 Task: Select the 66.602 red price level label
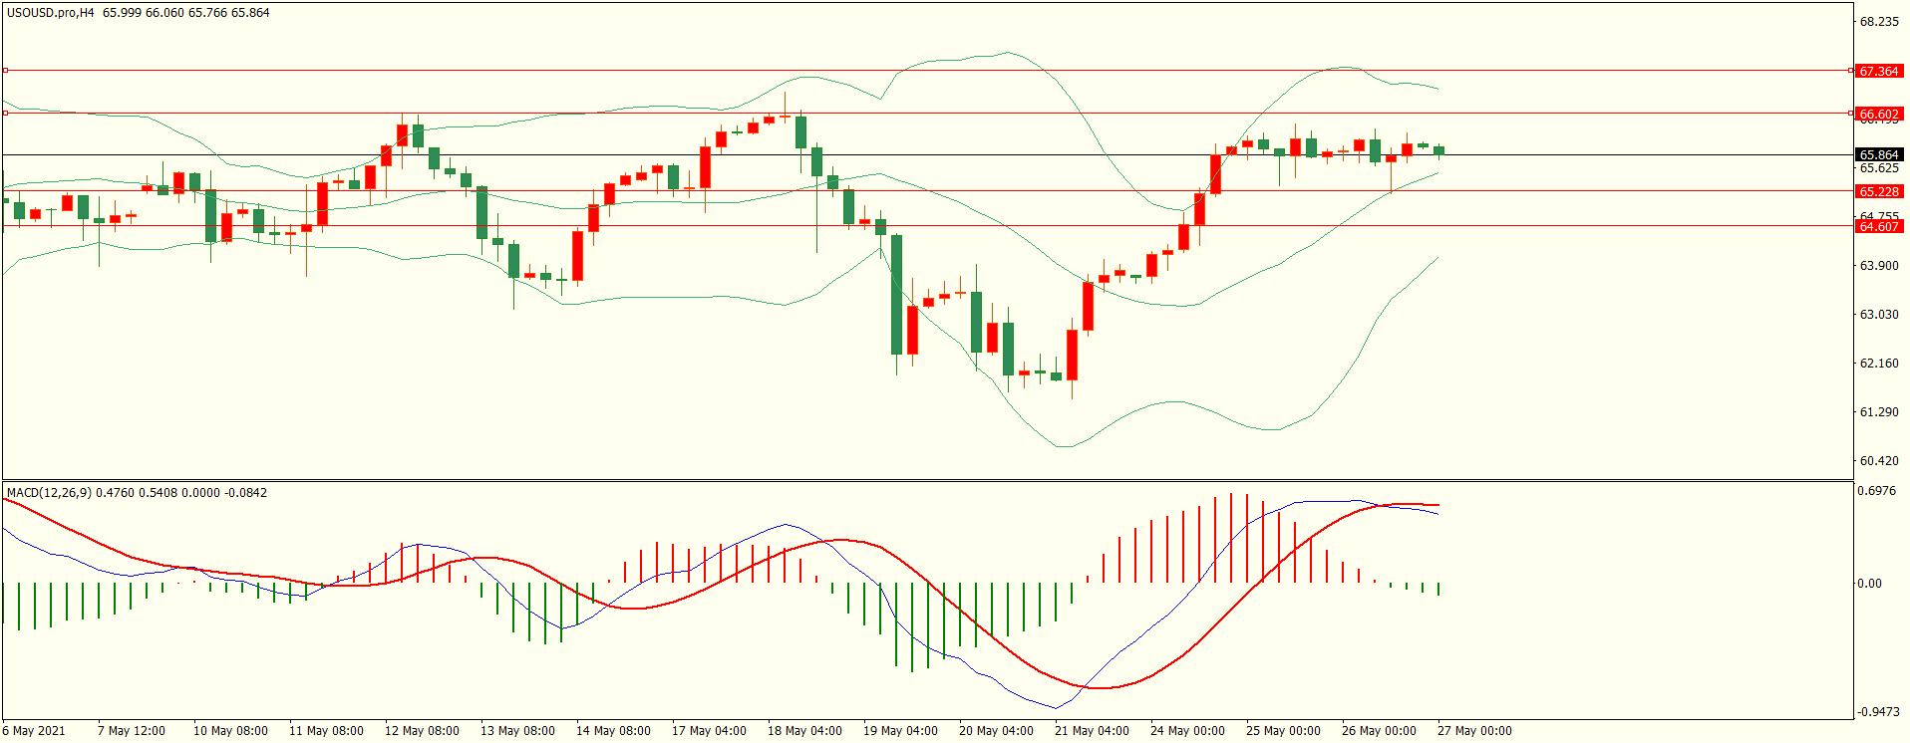tap(1878, 114)
